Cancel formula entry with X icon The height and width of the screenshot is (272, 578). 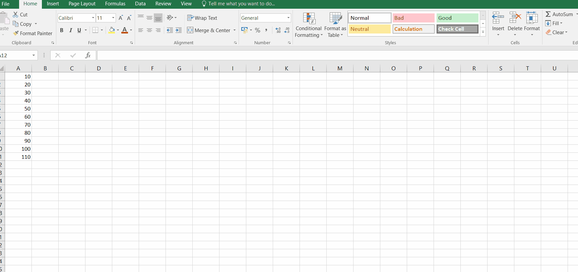(58, 55)
